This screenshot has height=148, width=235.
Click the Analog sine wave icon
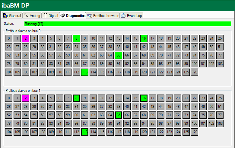[x=26, y=15]
